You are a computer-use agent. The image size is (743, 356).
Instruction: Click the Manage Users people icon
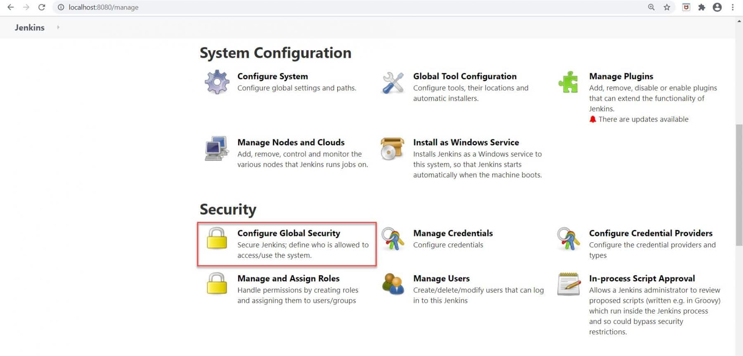tap(393, 284)
